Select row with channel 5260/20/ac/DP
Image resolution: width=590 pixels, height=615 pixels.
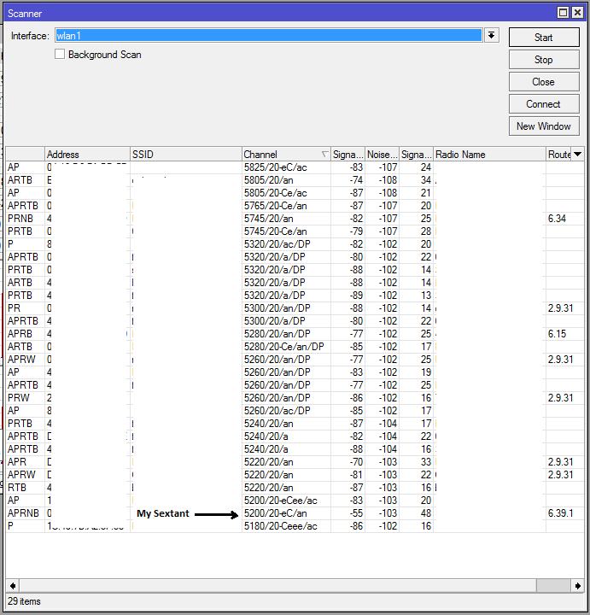(295, 411)
